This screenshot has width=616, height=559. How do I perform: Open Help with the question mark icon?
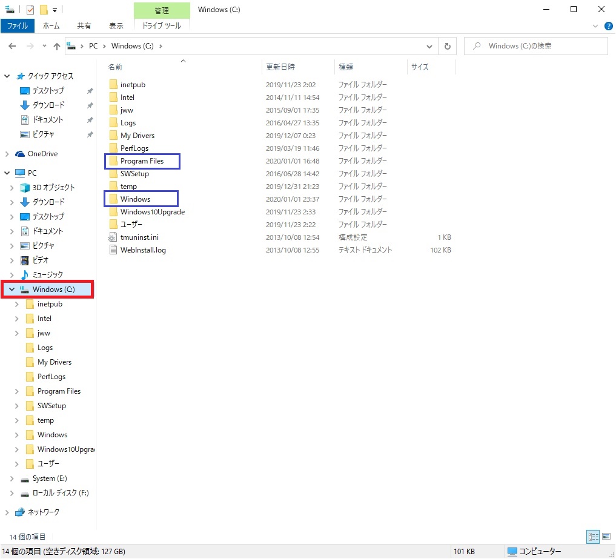click(609, 26)
